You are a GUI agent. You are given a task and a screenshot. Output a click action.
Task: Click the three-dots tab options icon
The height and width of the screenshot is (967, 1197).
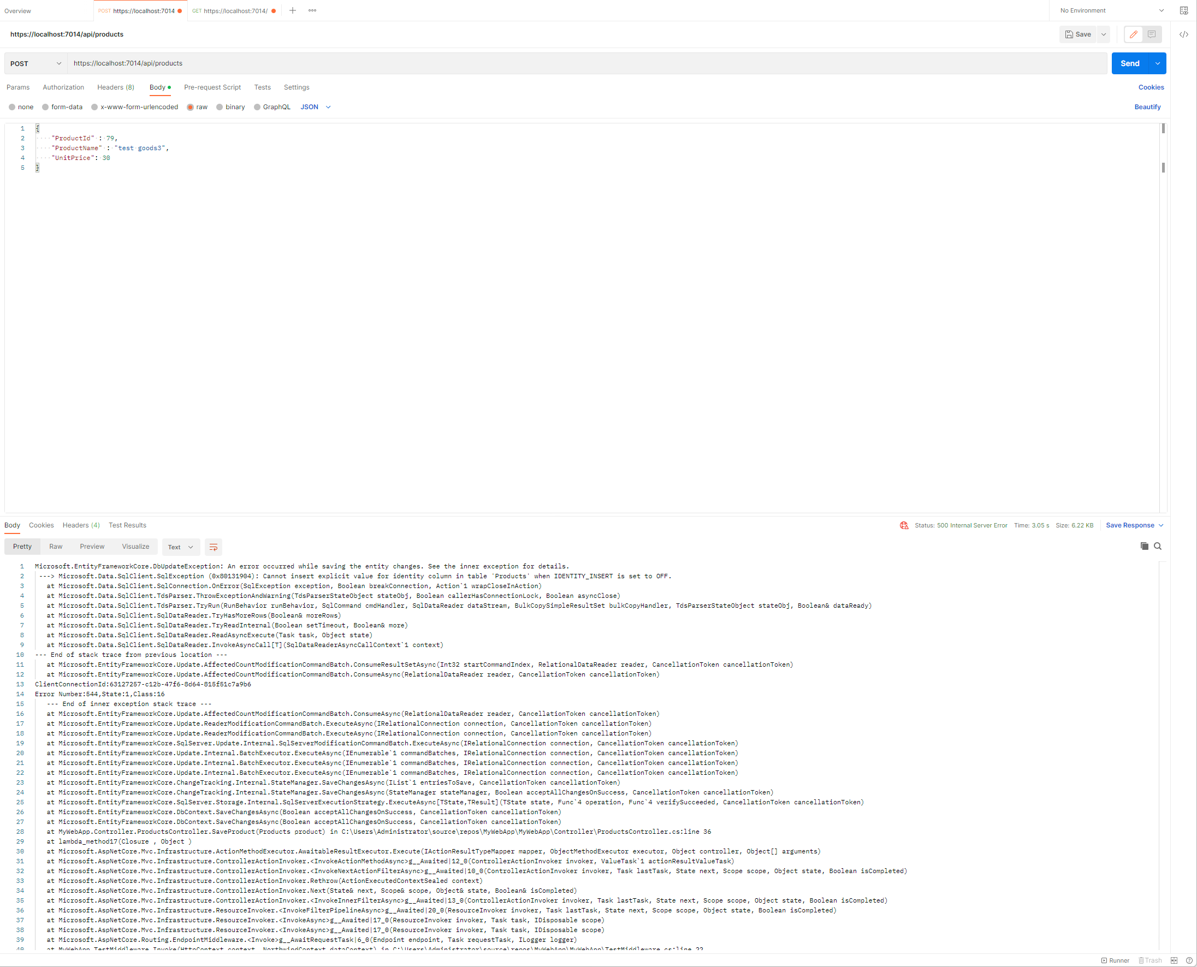point(312,10)
